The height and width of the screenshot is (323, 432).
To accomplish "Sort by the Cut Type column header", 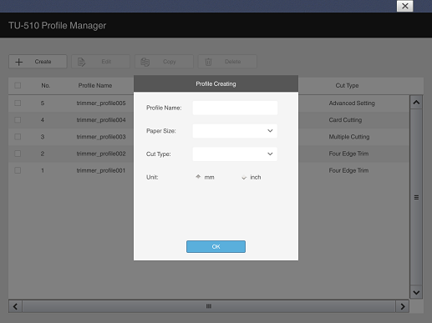I will [347, 85].
